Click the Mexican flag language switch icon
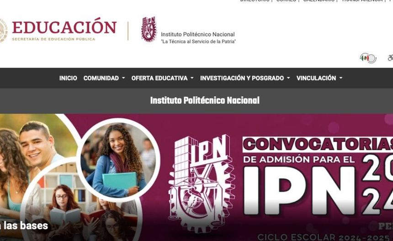Screen dimensions: 393x241 [x=368, y=58]
